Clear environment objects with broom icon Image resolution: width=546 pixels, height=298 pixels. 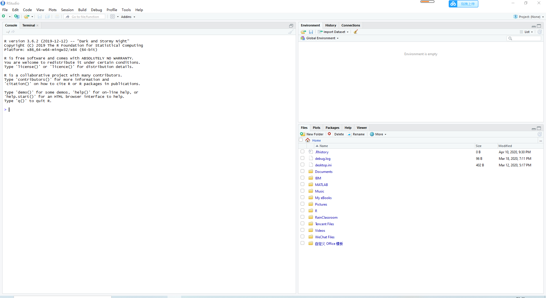(x=356, y=32)
